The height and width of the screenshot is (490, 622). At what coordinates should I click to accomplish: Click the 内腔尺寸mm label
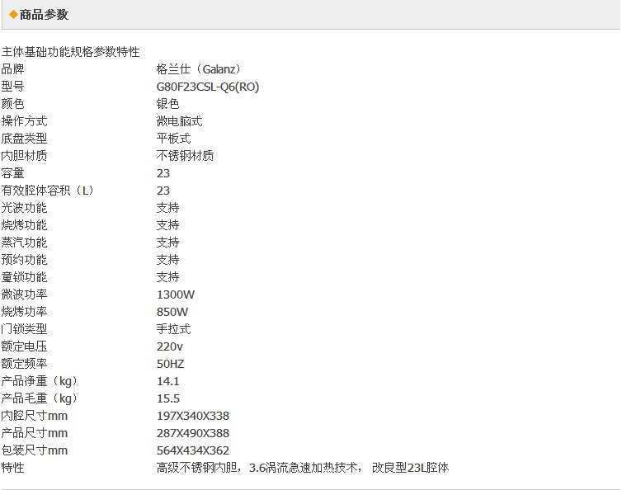[x=35, y=416]
